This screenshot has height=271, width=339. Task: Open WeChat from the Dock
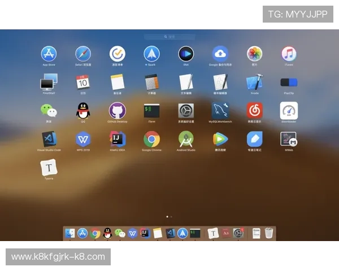[120, 233]
